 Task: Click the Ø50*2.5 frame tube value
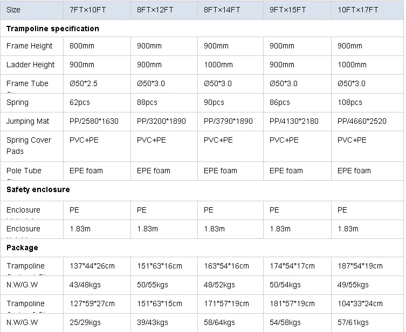[84, 83]
